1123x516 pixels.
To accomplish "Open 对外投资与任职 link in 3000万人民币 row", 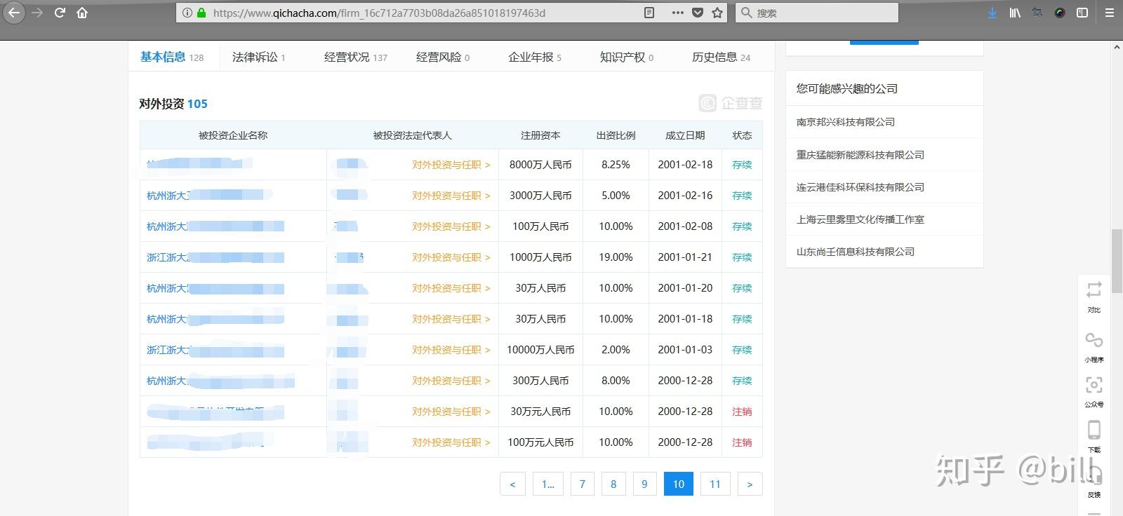I will (x=451, y=196).
